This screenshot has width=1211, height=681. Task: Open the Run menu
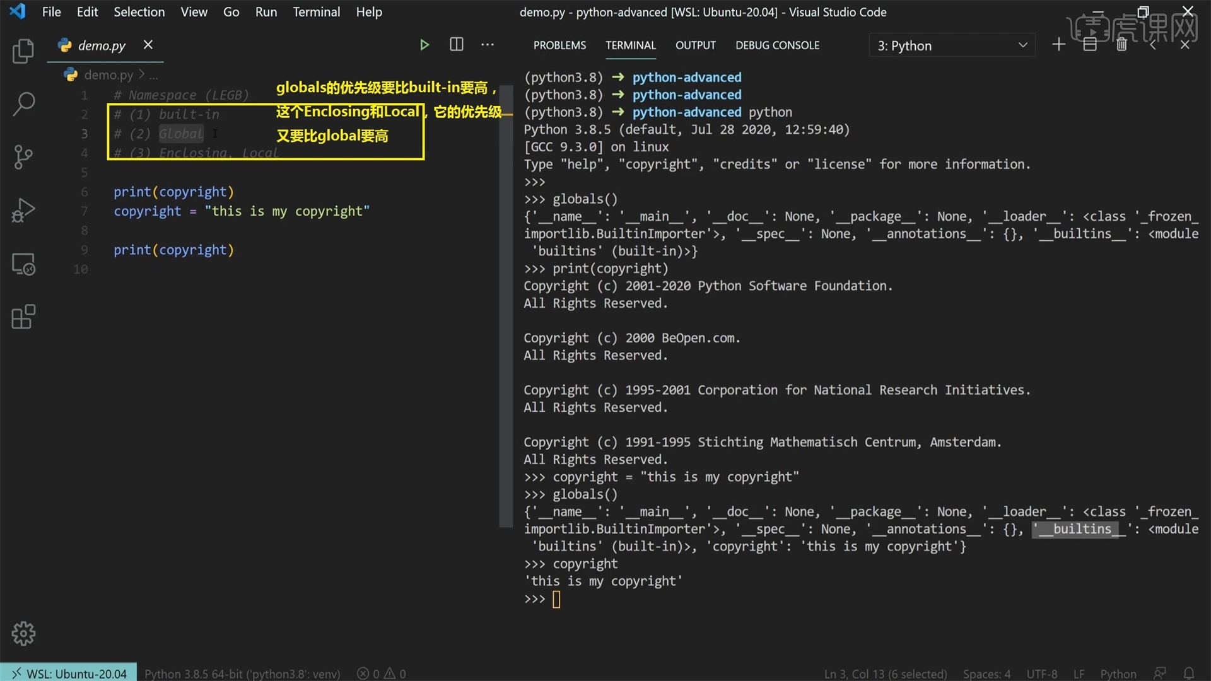coord(266,11)
